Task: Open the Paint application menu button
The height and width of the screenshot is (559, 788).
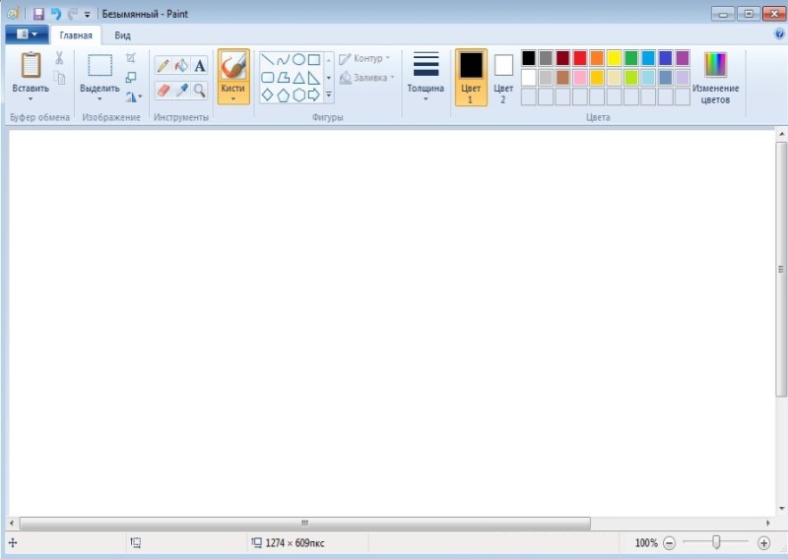Action: click(x=28, y=34)
